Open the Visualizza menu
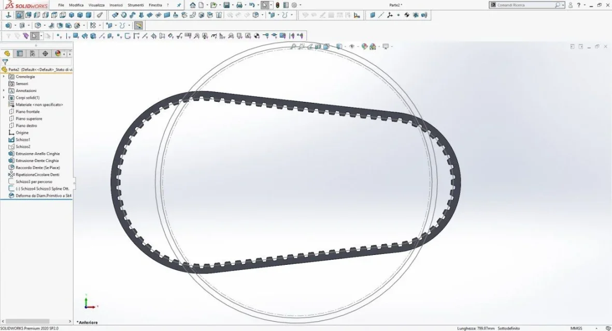 pos(96,5)
